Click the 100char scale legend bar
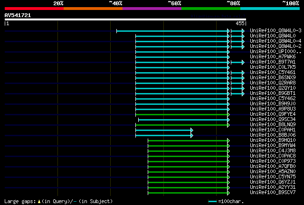The image size is (304, 205). coord(212,202)
